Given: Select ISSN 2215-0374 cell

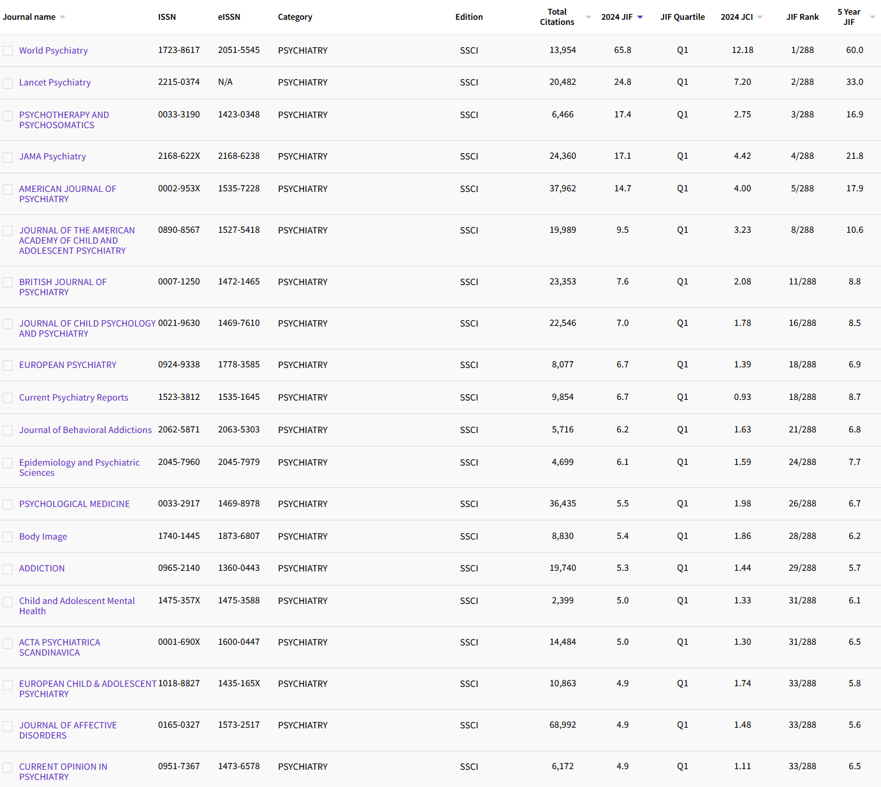Looking at the screenshot, I should pos(179,82).
